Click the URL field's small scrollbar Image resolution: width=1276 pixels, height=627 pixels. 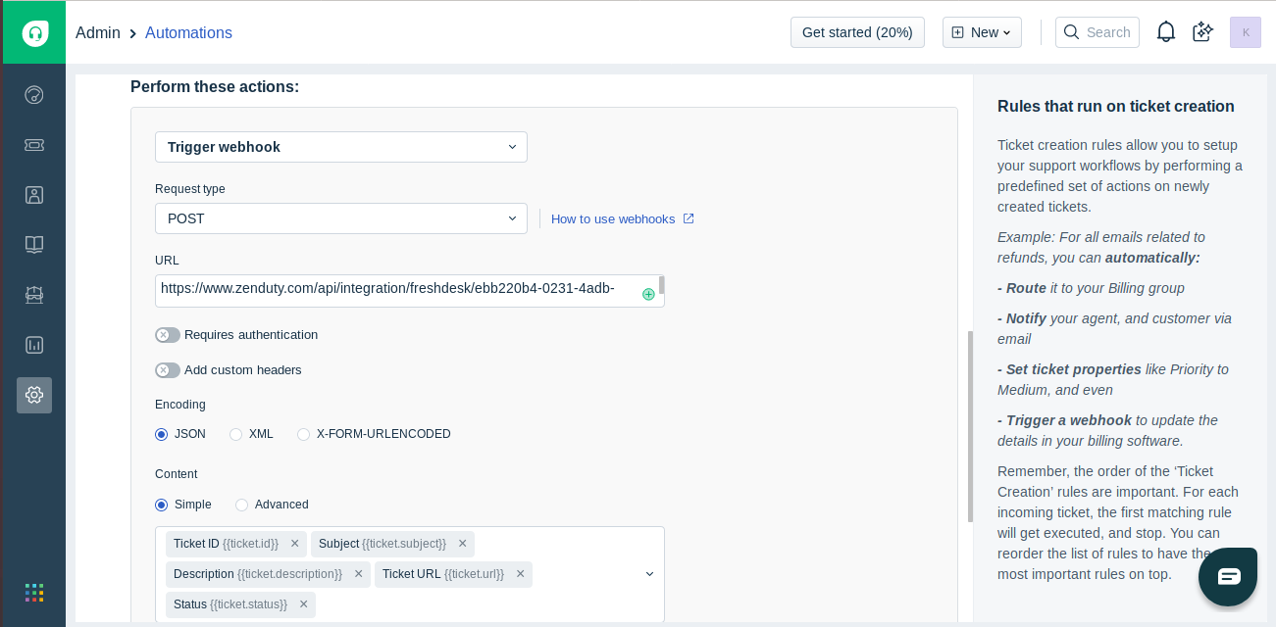662,285
